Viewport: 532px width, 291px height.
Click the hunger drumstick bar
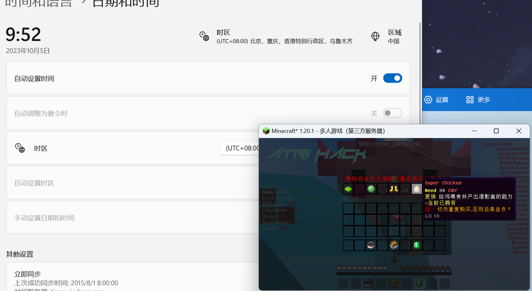pos(426,268)
